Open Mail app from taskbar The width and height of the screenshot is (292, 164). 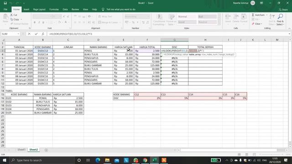pyautogui.click(x=117, y=160)
